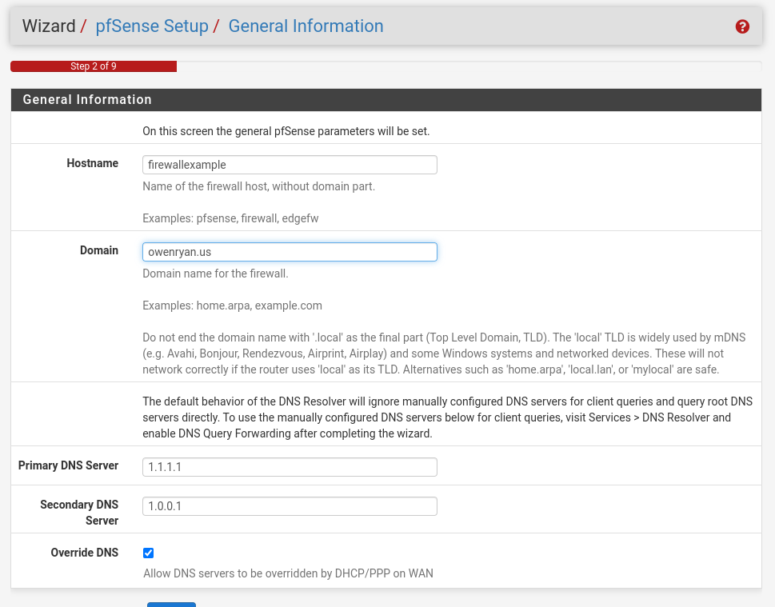Click the Override DNS label

coord(85,552)
